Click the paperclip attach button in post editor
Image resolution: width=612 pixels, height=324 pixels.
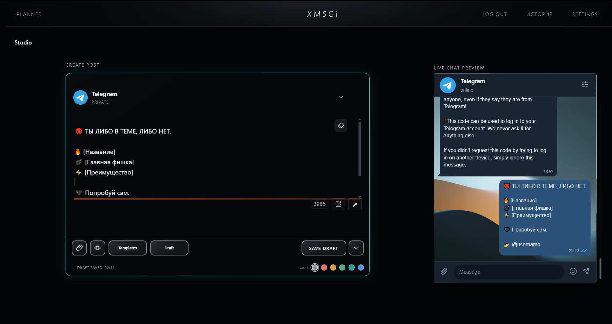(x=79, y=248)
